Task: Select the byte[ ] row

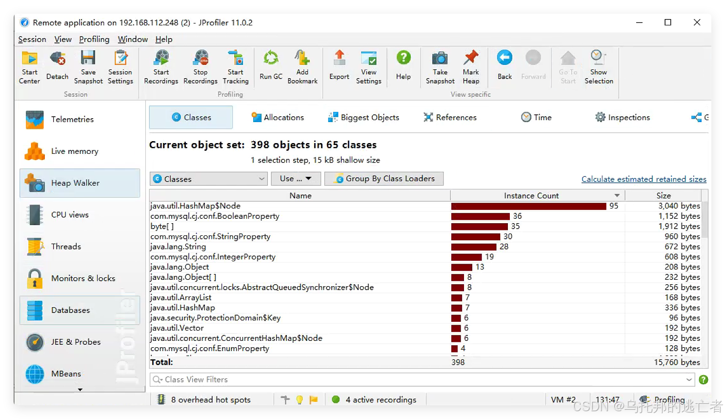Action: point(425,227)
